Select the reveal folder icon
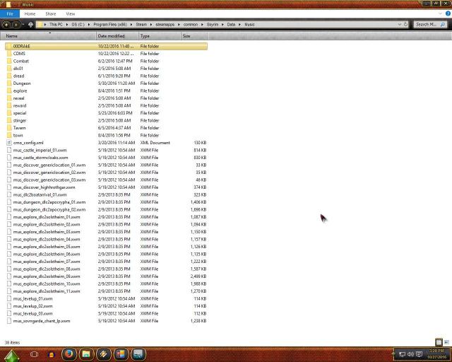The height and width of the screenshot is (362, 452). [8, 98]
